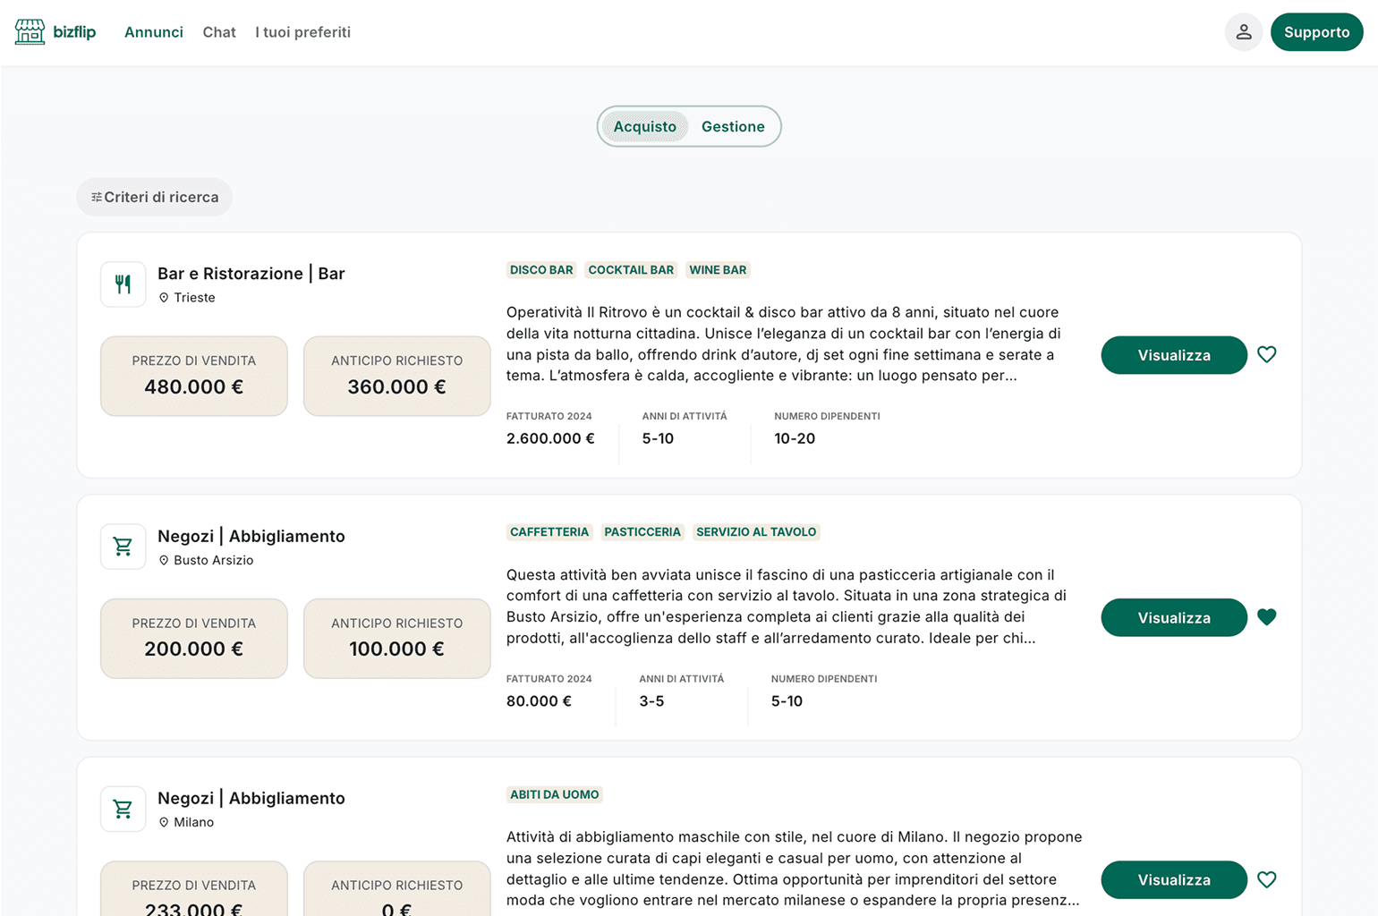Open I tuoi preferiti page
1378x916 pixels.
coord(302,32)
